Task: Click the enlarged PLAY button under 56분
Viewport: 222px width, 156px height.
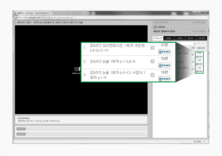Action: click(x=164, y=65)
